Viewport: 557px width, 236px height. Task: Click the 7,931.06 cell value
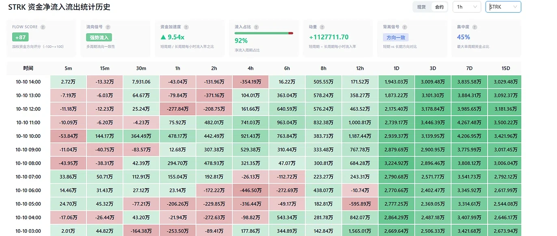pyautogui.click(x=141, y=82)
